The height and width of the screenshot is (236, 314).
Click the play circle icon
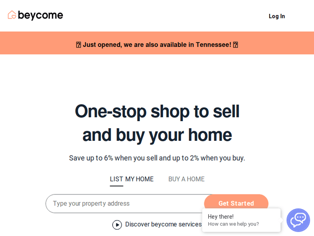(117, 225)
